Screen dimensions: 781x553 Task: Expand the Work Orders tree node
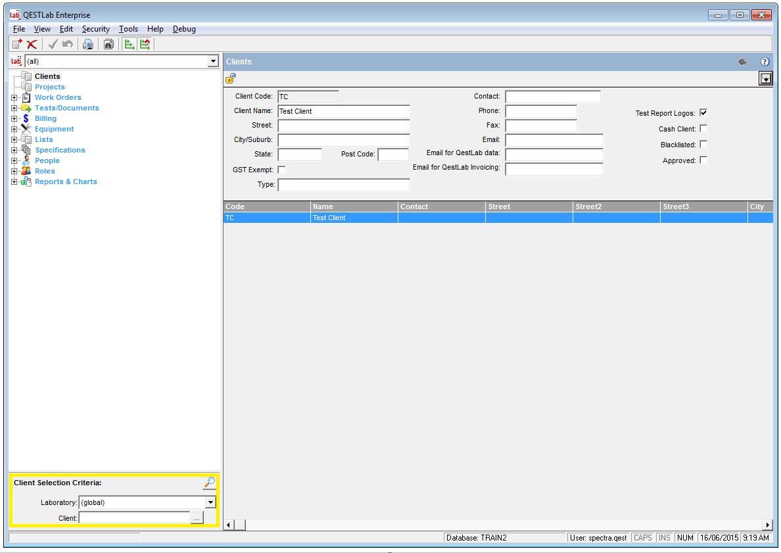(x=14, y=97)
